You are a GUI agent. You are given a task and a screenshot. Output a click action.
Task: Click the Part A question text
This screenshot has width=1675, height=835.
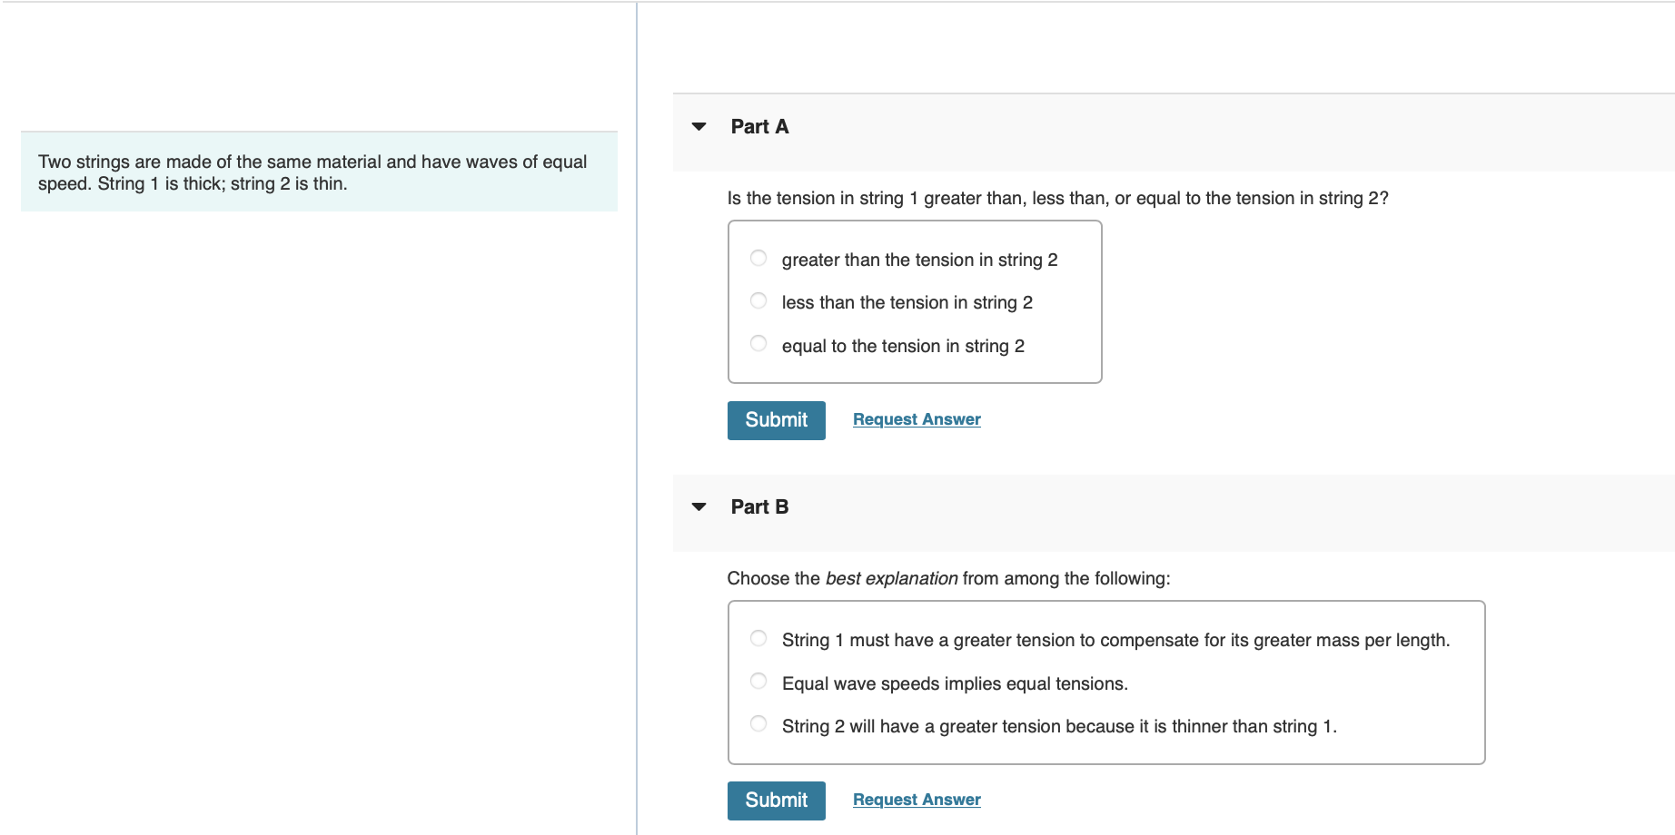click(x=1057, y=199)
